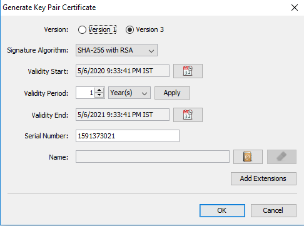Click the 'Validity End:' label

50,115
